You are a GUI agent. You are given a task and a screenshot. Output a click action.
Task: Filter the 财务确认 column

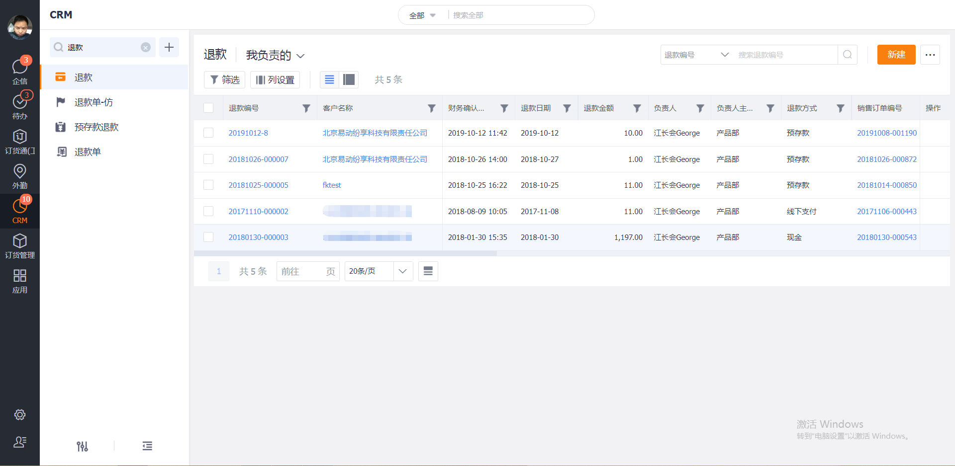coord(504,108)
